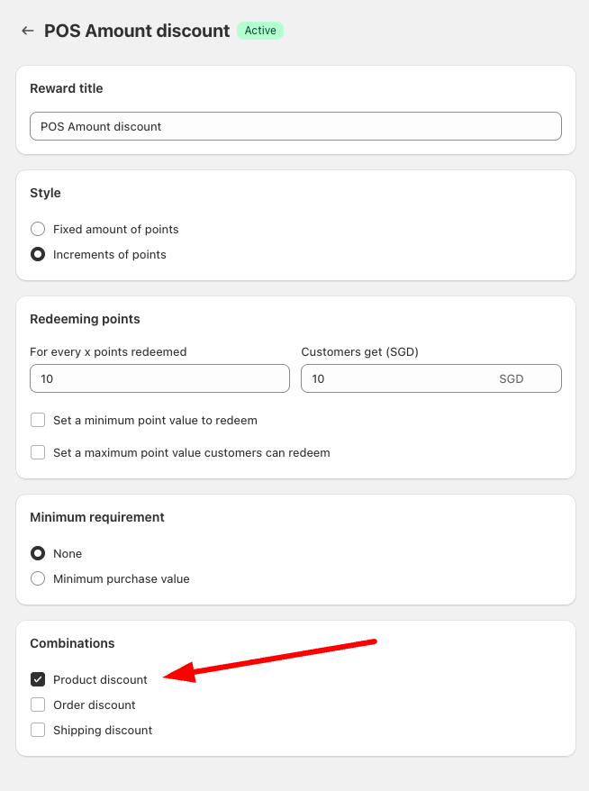Click the Redeeming points section heading
Image resolution: width=589 pixels, height=791 pixels.
point(85,319)
